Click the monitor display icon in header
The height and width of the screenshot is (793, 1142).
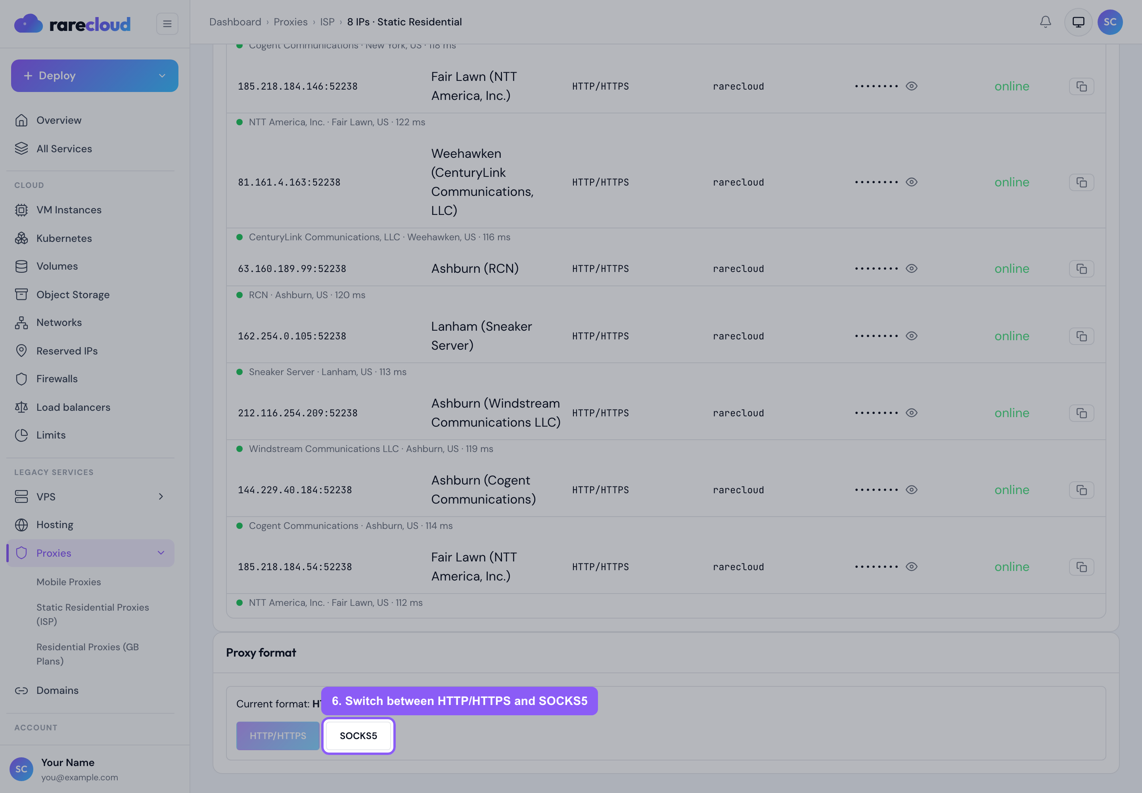tap(1078, 22)
